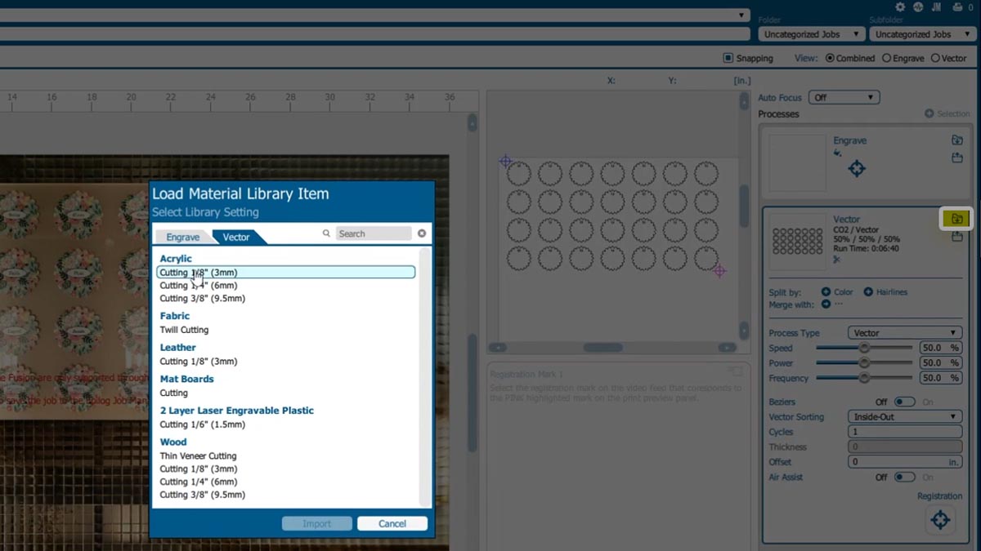Click the Speed slider handle
This screenshot has height=551, width=981.
pos(863,348)
